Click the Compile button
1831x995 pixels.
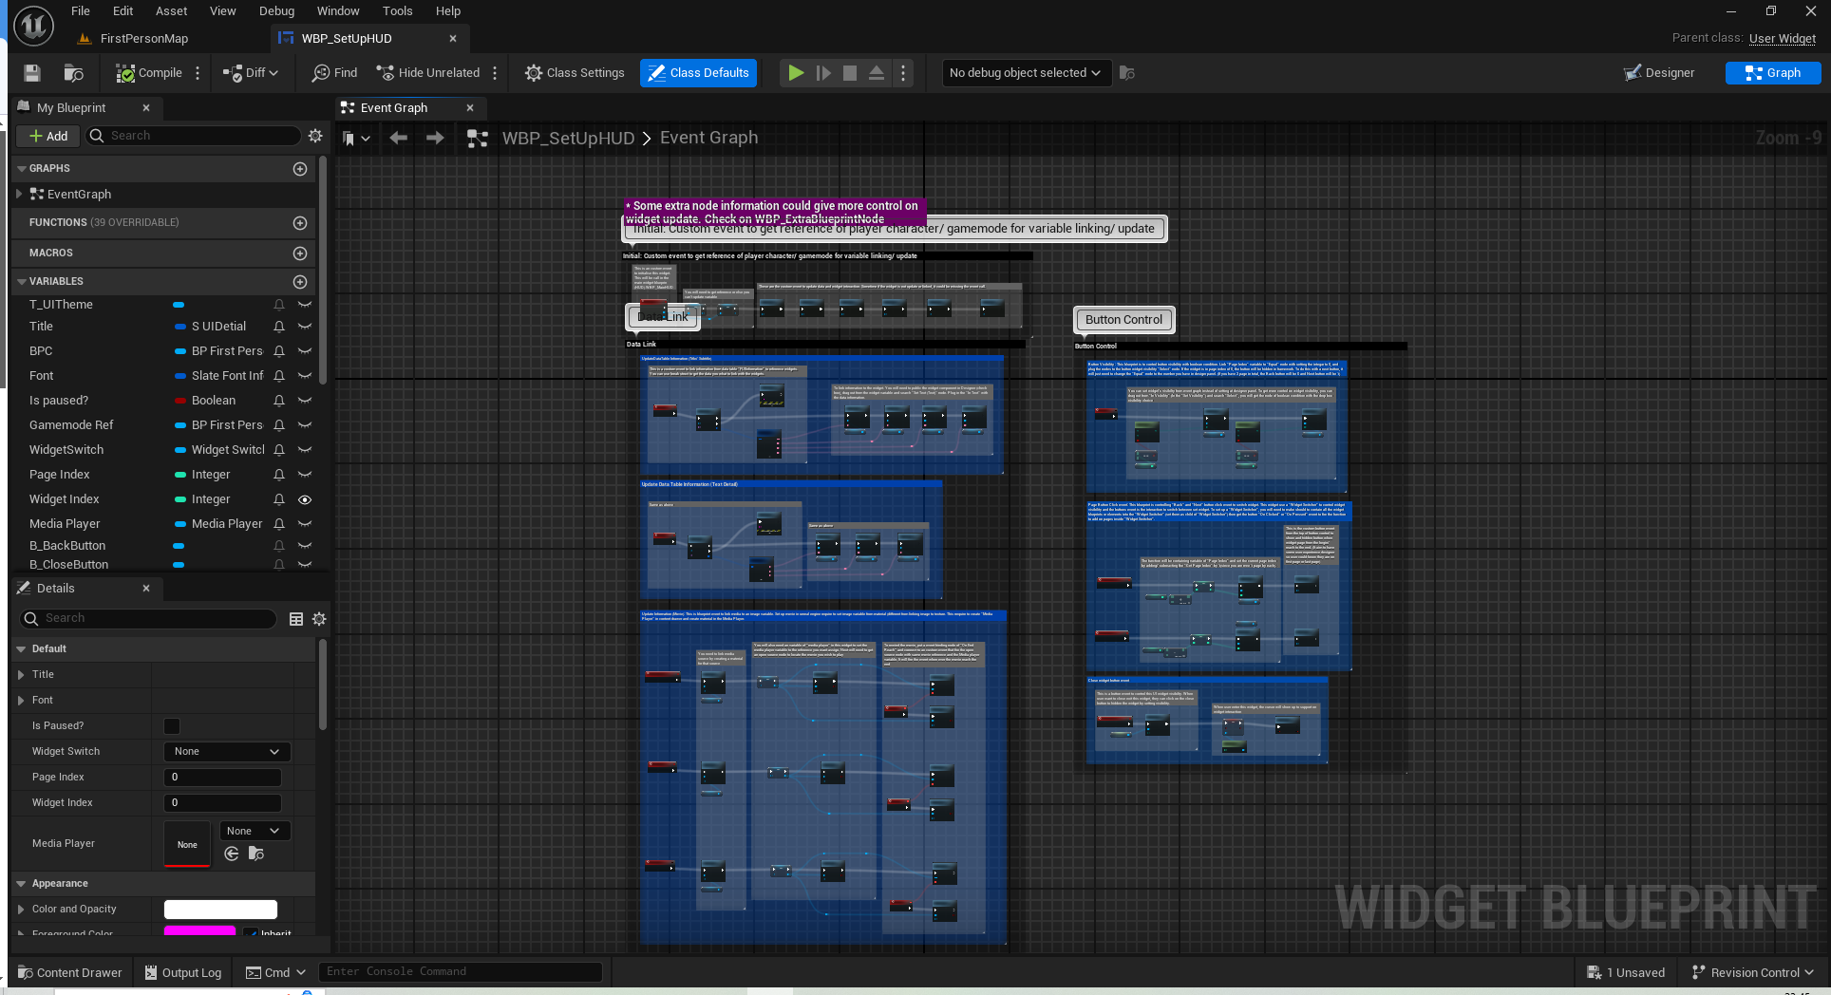pyautogui.click(x=149, y=73)
